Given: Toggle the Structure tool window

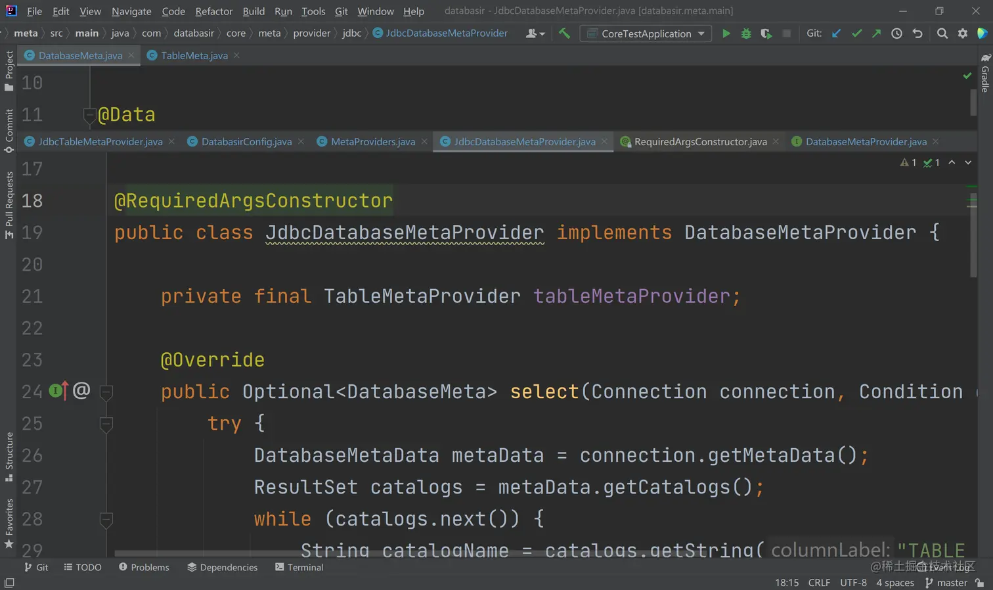Looking at the screenshot, I should [x=9, y=457].
